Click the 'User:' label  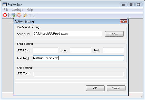[x=64, y=50]
